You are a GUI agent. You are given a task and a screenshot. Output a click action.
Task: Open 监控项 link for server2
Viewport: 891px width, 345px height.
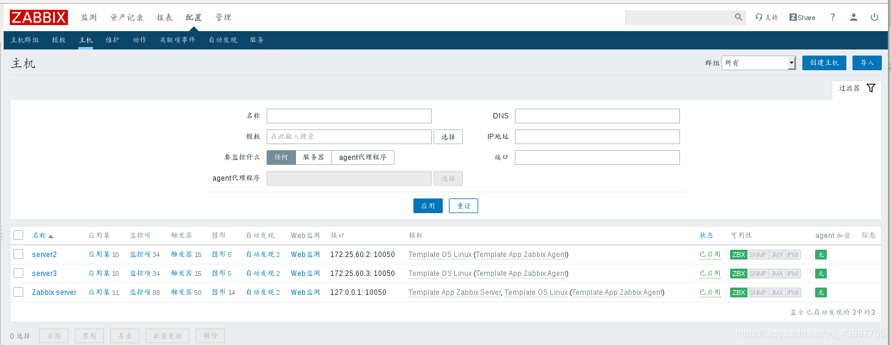[140, 255]
